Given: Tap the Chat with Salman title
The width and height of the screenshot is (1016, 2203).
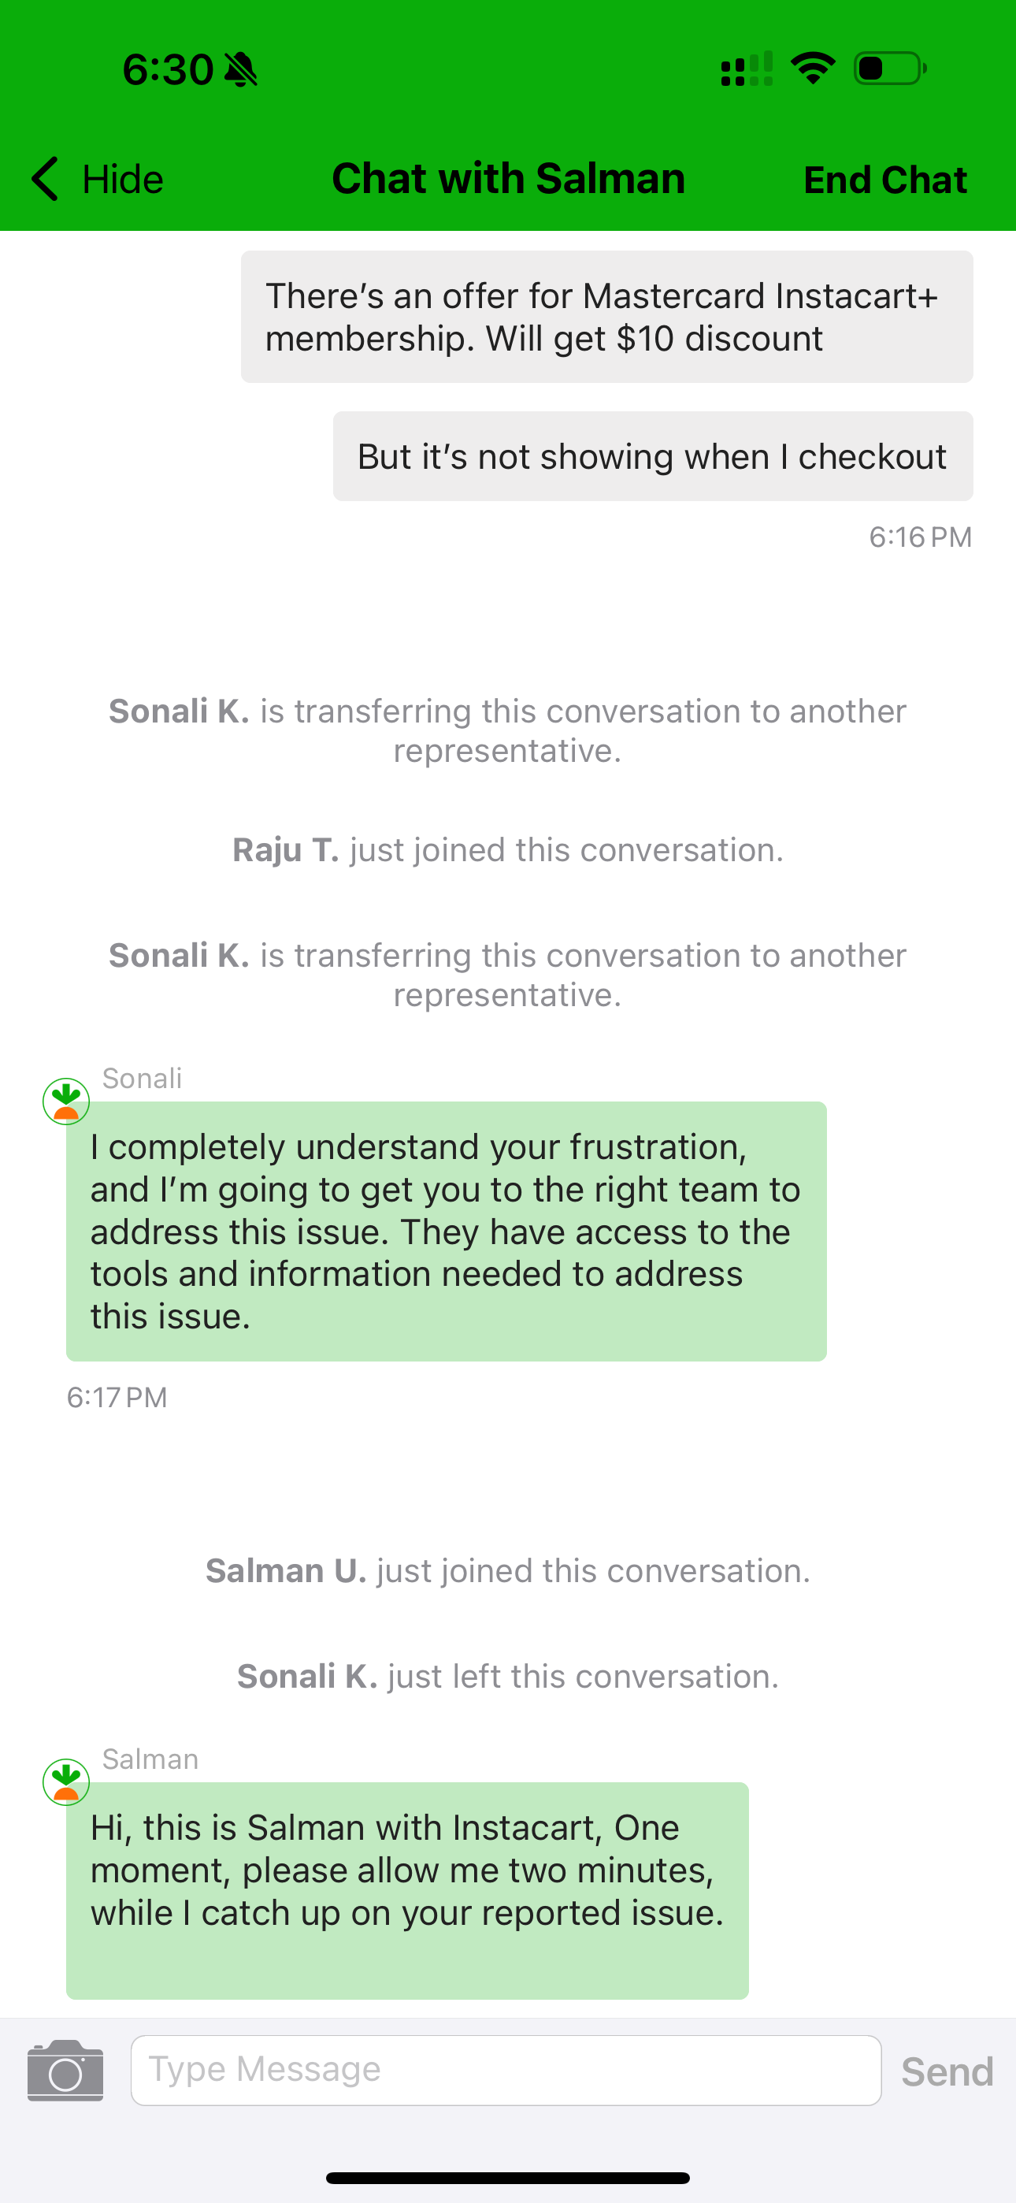Looking at the screenshot, I should click(509, 179).
